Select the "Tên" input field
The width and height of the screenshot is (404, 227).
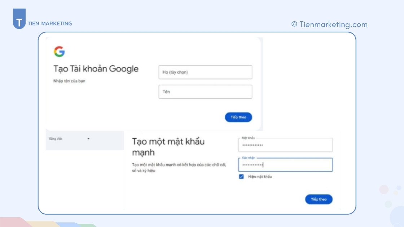205,92
